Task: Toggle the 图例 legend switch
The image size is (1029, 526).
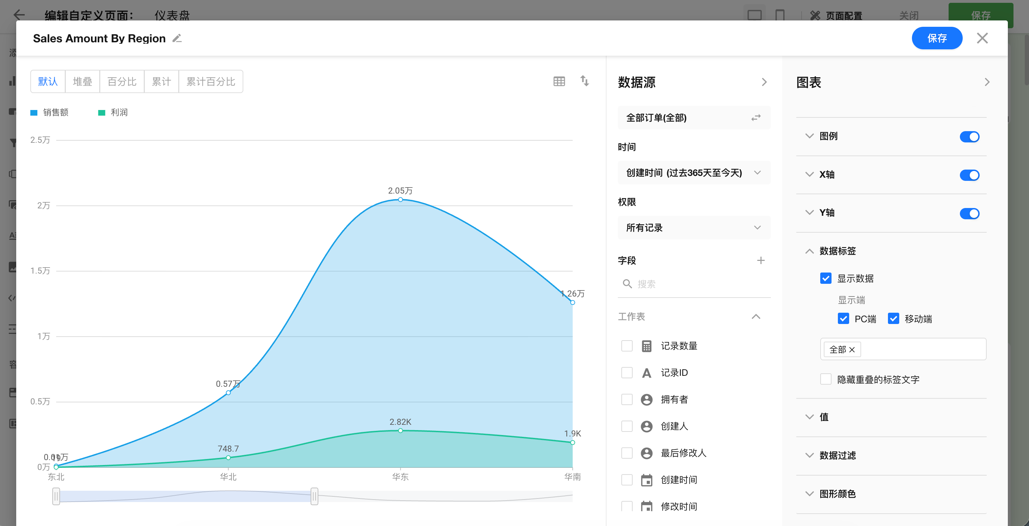Action: coord(969,136)
